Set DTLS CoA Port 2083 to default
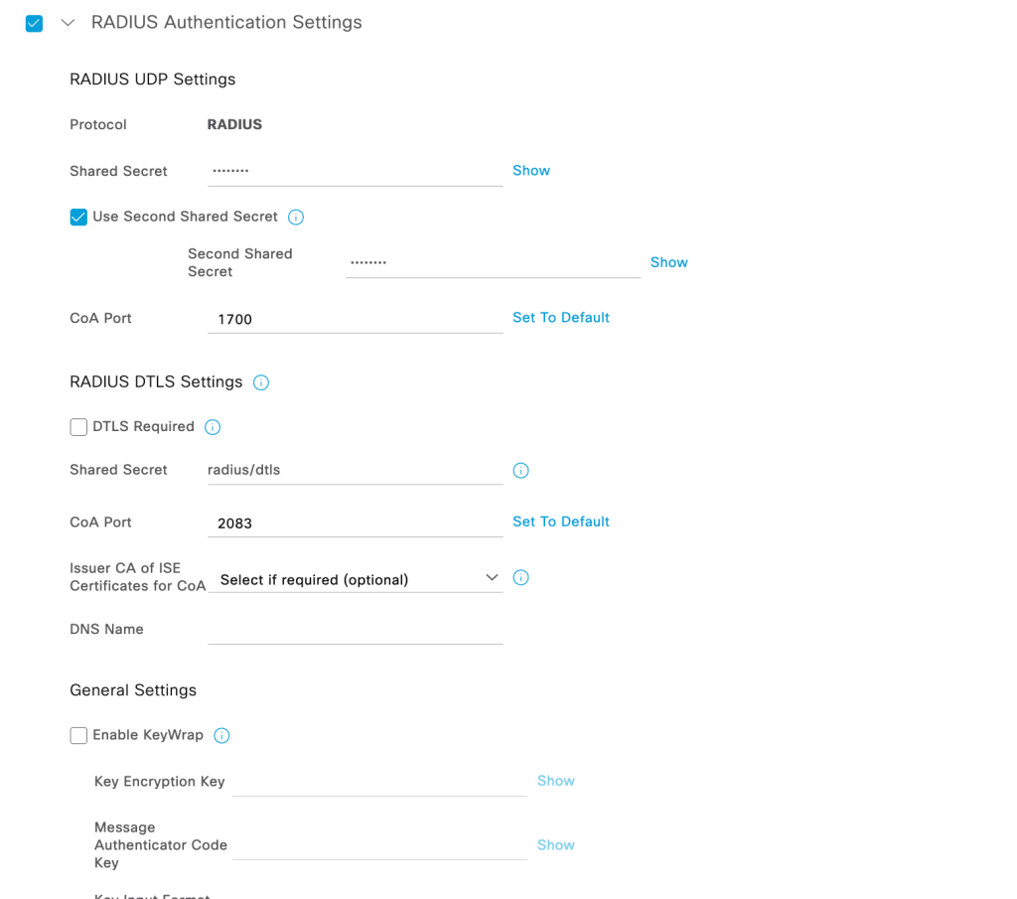This screenshot has width=1017, height=899. pyautogui.click(x=561, y=522)
